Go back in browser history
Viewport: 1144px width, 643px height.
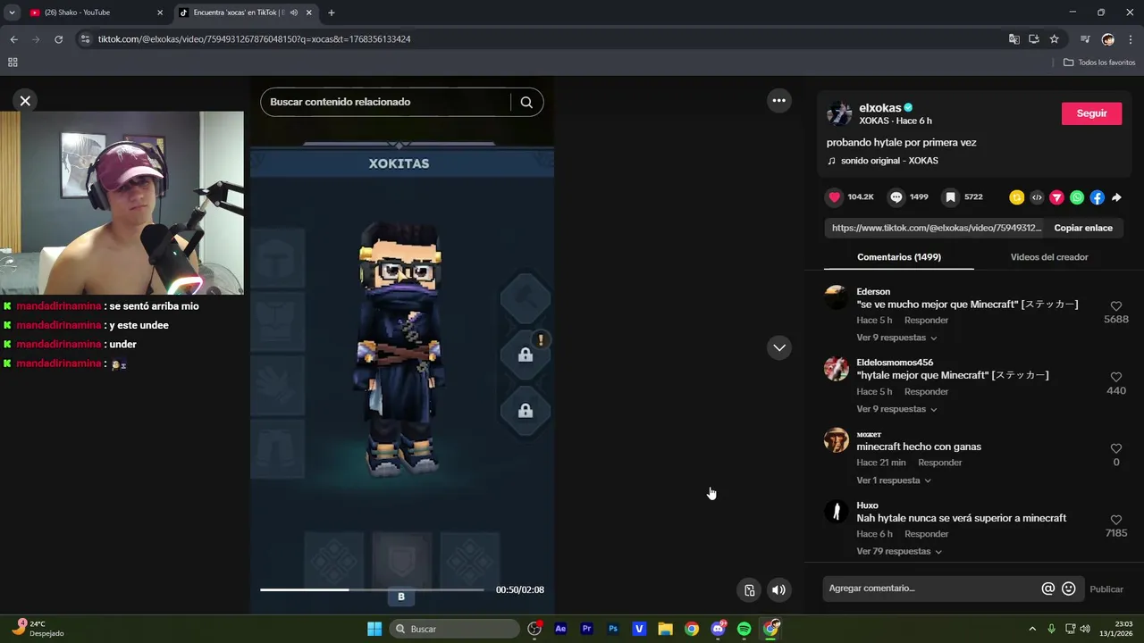pos(13,39)
